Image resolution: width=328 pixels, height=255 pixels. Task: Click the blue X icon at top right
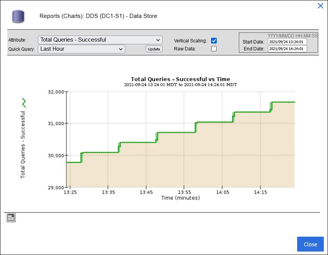click(x=320, y=6)
